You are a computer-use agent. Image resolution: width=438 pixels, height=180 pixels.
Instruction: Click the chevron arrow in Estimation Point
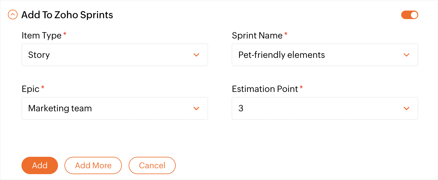407,108
